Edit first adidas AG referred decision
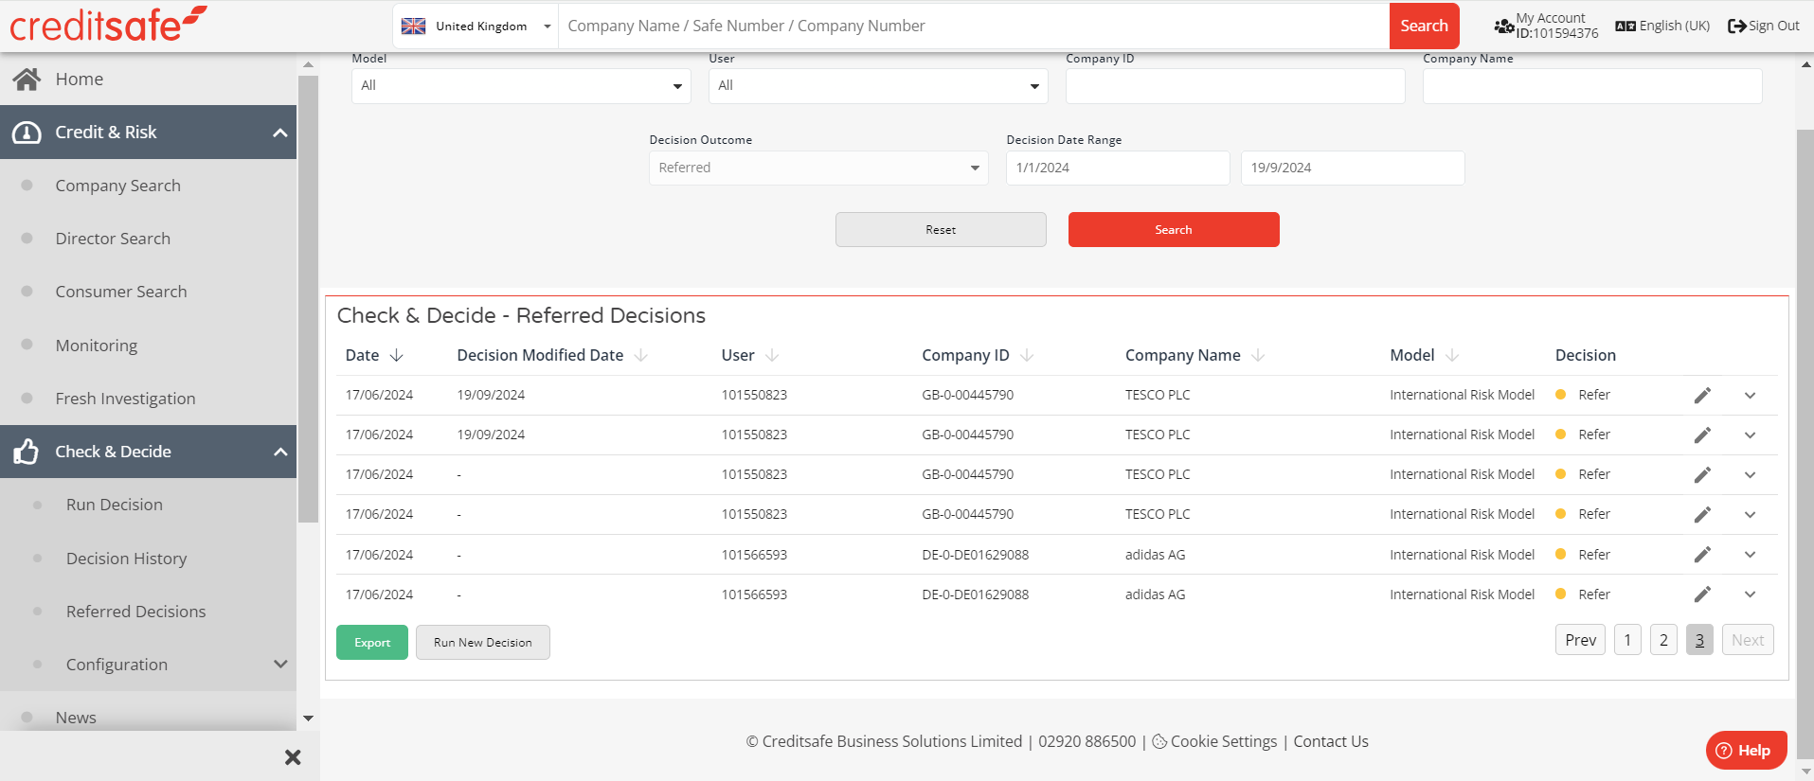This screenshot has width=1814, height=781. (x=1702, y=555)
